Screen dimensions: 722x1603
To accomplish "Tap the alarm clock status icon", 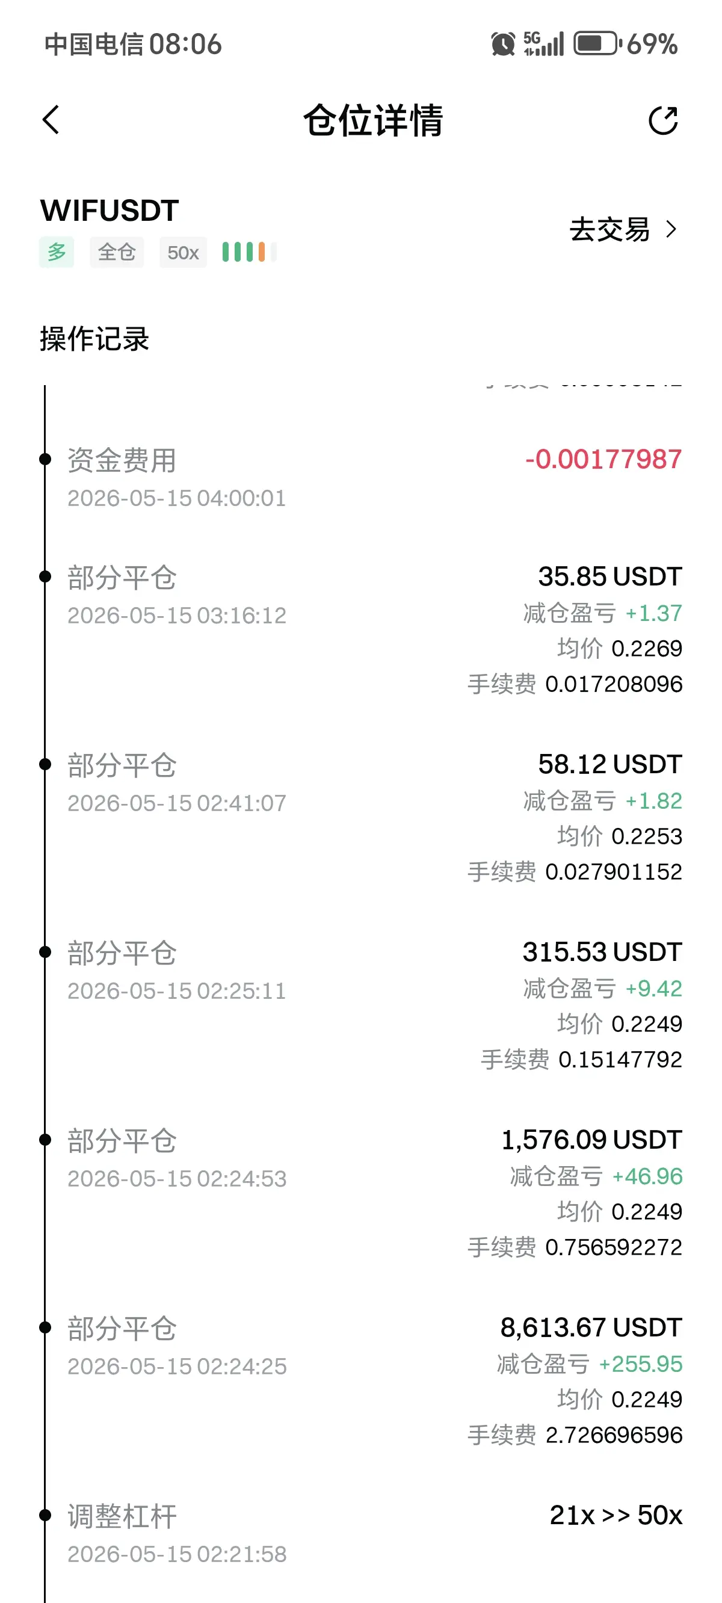I will 503,44.
